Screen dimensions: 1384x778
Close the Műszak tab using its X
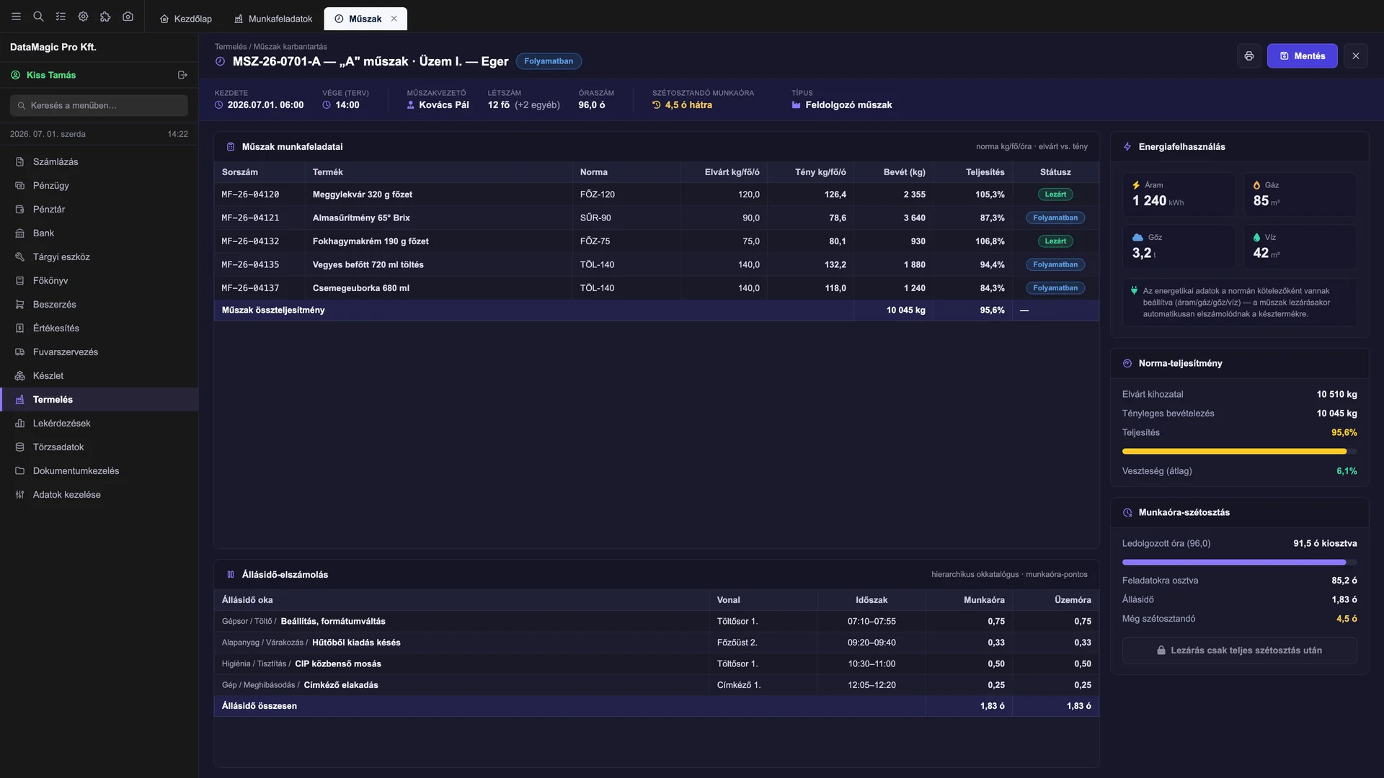click(x=394, y=19)
